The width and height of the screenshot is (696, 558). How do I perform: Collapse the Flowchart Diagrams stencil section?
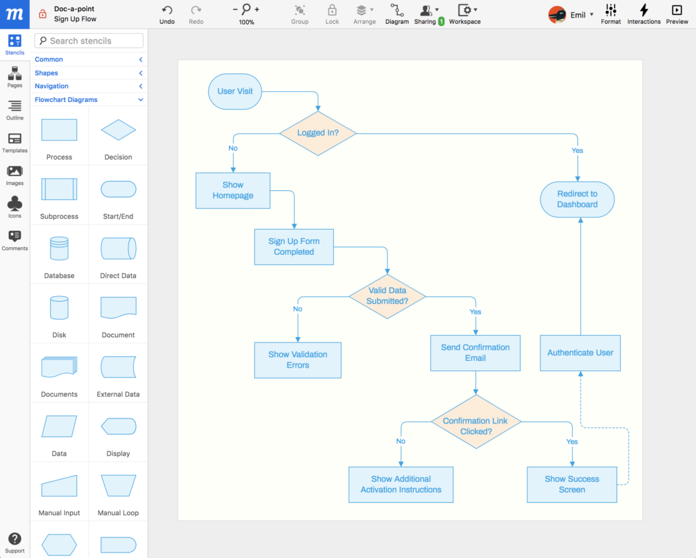[x=141, y=100]
